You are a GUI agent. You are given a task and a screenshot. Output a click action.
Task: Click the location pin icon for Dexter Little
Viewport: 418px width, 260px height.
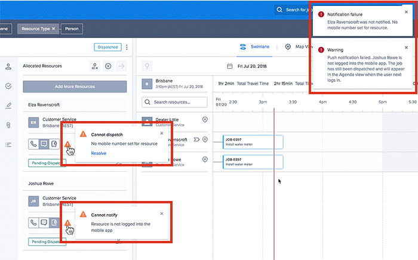pyautogui.click(x=205, y=120)
